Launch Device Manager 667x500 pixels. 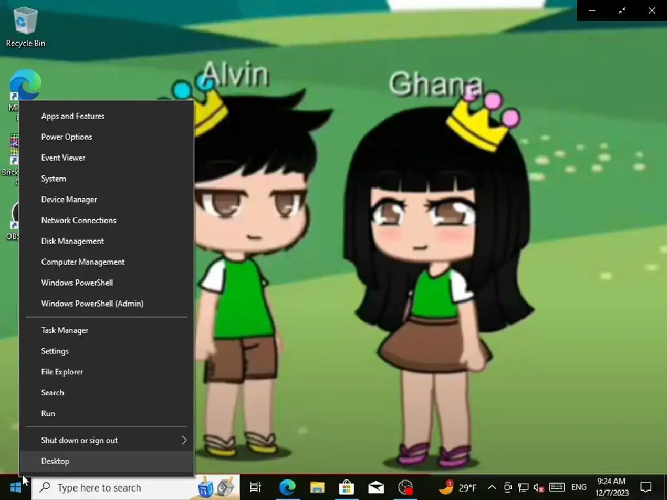(x=106, y=199)
